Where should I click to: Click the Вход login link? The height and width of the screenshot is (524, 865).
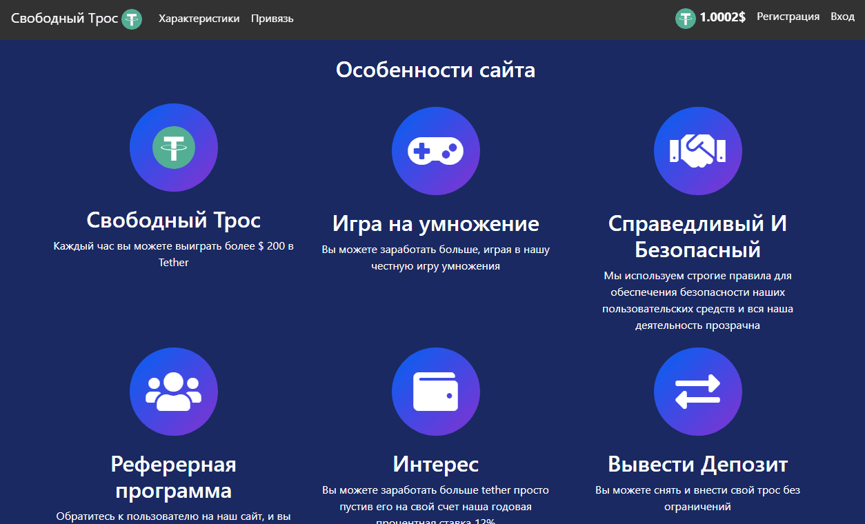click(x=842, y=17)
